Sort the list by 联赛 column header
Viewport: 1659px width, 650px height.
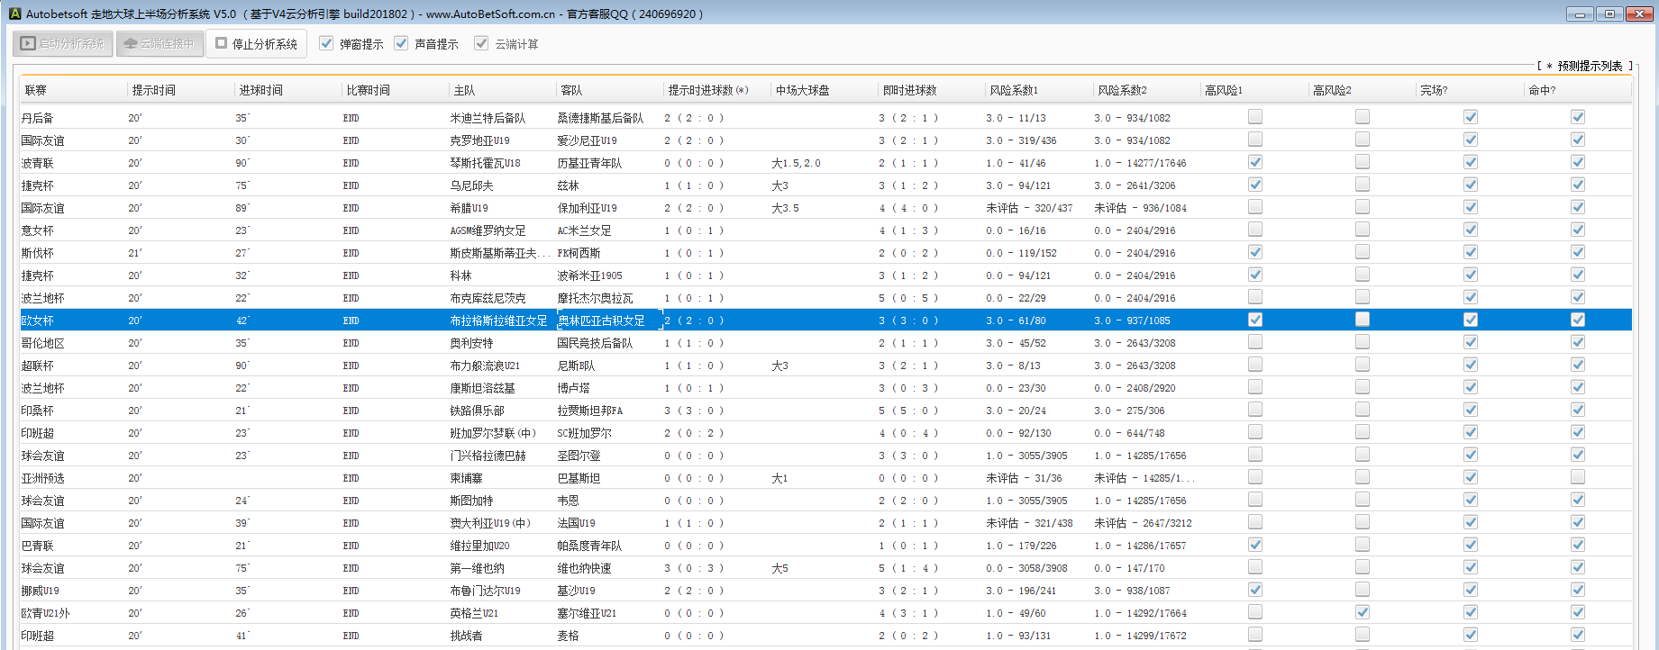click(x=36, y=90)
